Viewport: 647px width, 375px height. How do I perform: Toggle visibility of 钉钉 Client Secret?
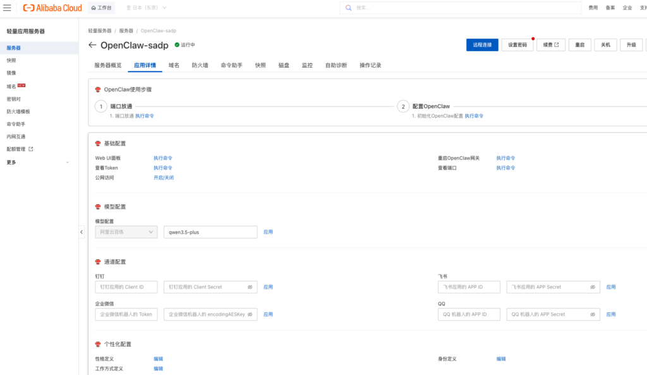[250, 287]
